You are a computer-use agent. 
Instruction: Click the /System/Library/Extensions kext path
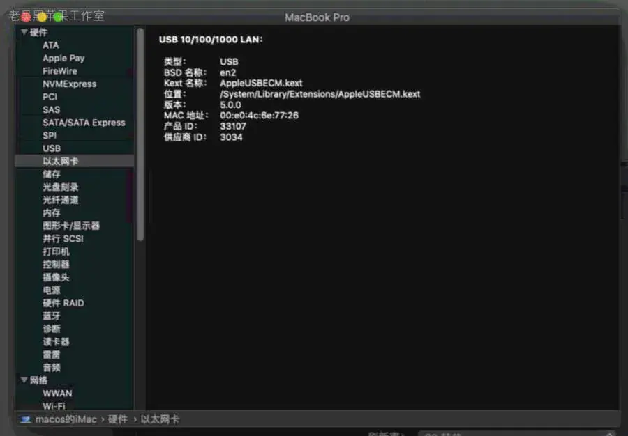click(x=320, y=94)
